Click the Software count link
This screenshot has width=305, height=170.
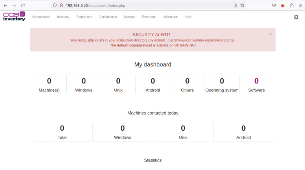(x=256, y=81)
